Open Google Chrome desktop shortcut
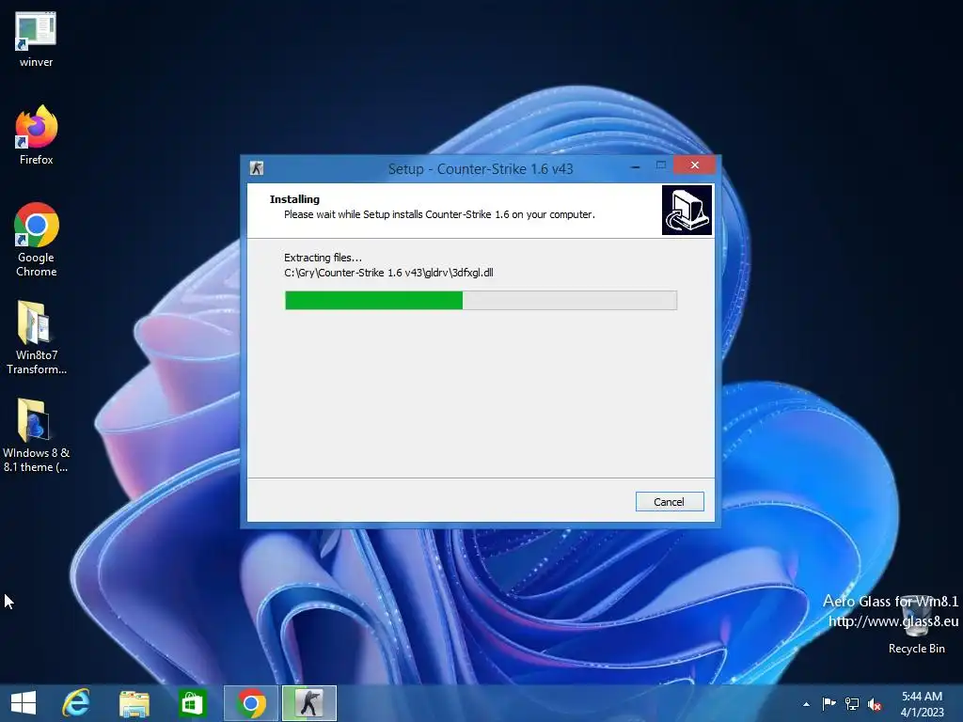Image resolution: width=963 pixels, height=722 pixels. click(36, 240)
